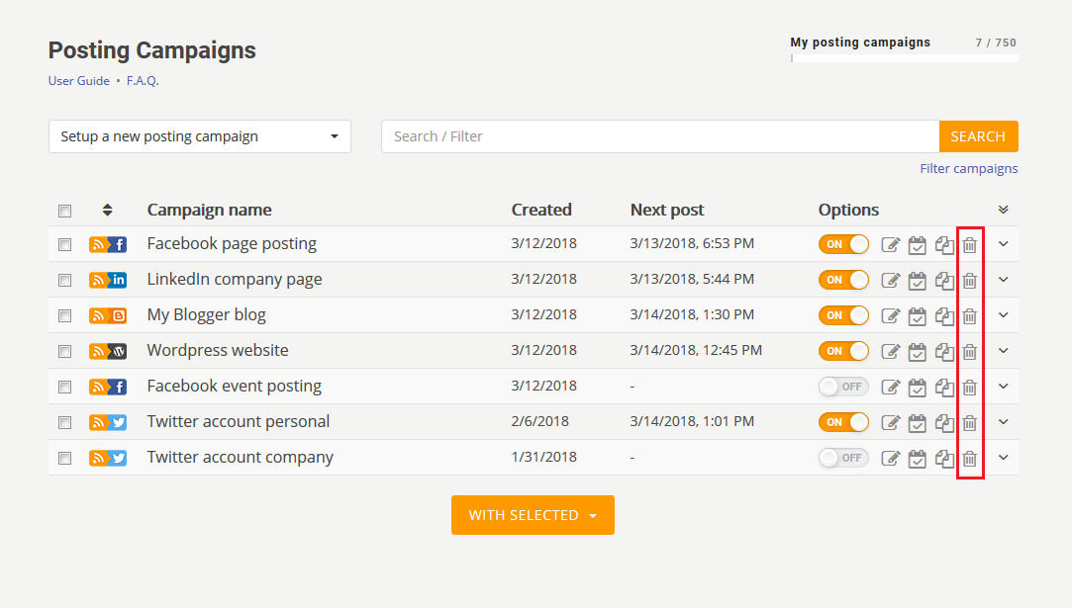Expand the Twitter account company row
1072x608 pixels.
(1003, 457)
